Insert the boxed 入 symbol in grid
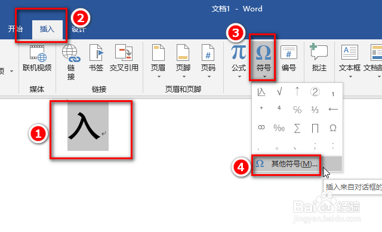Image resolution: width=382 pixels, height=232 pixels. click(261, 92)
